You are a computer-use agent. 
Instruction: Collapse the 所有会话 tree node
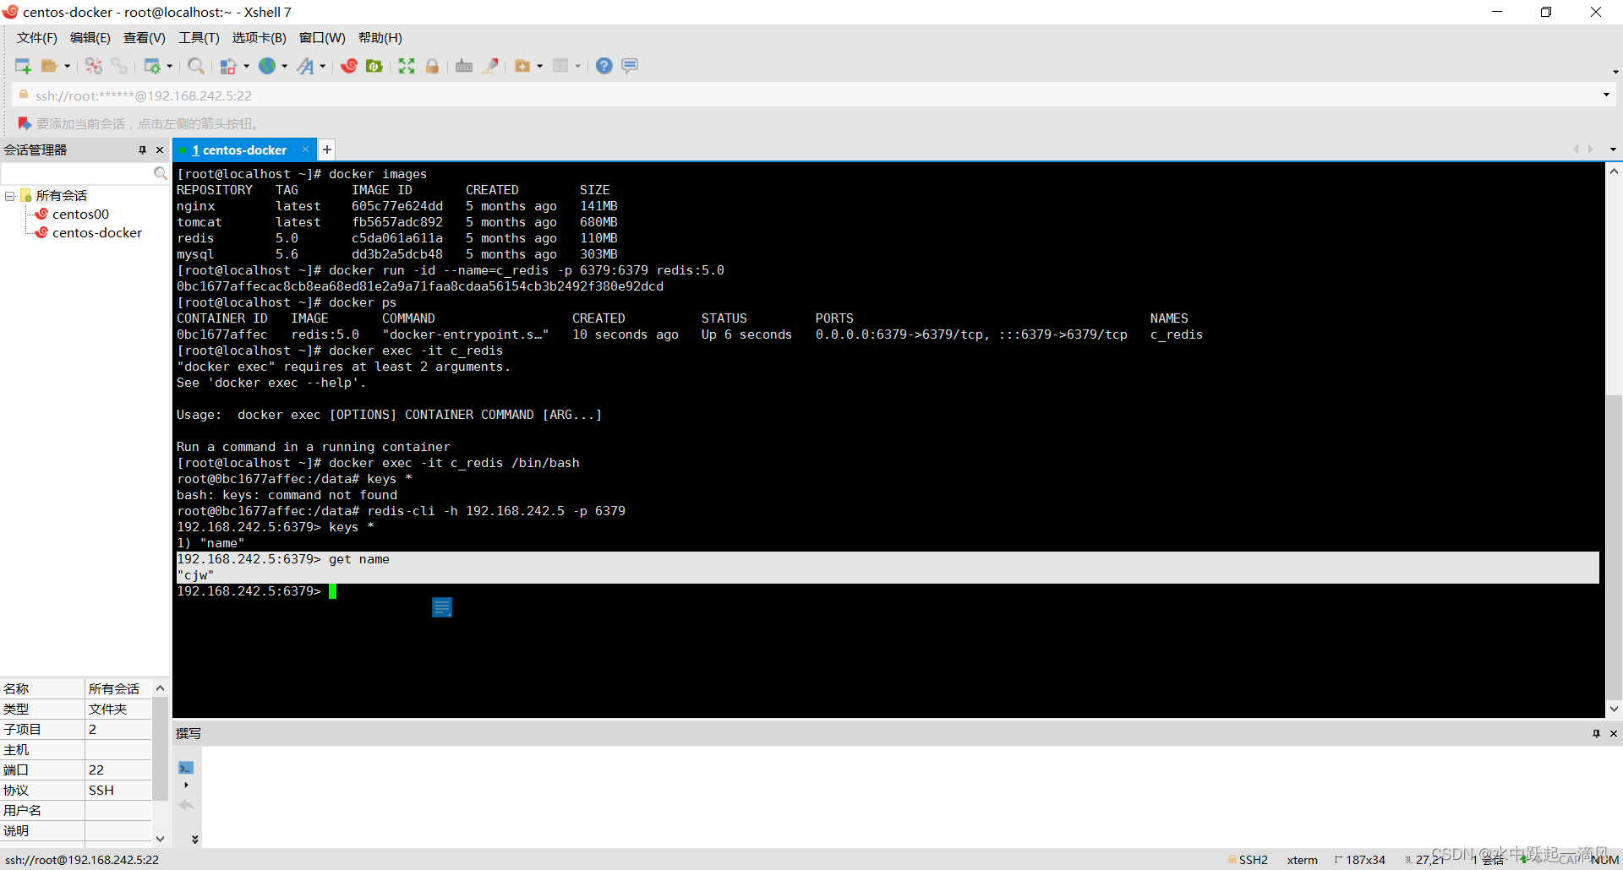(10, 196)
